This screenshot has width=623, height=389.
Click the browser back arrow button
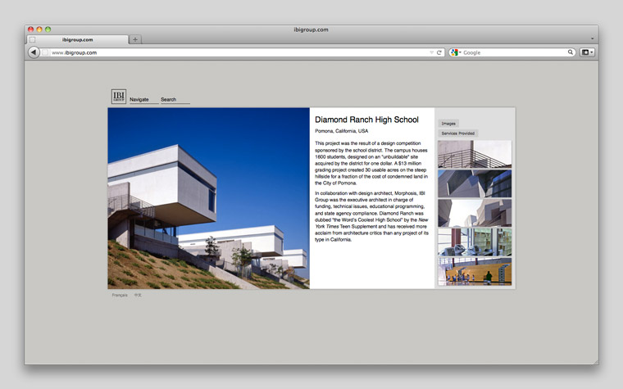coord(34,52)
